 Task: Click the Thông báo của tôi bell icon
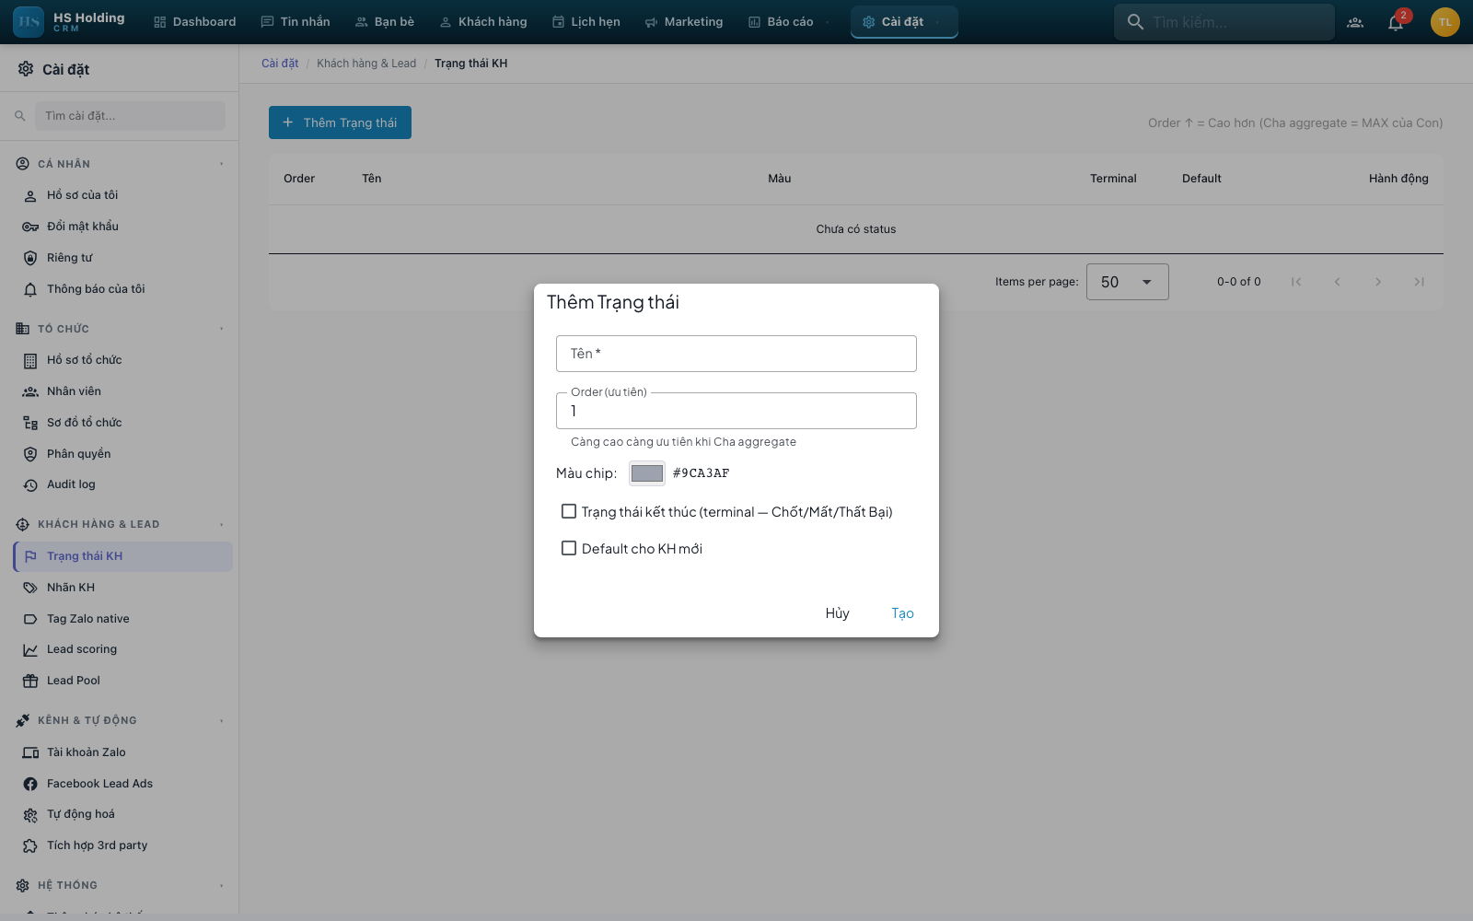(30, 289)
